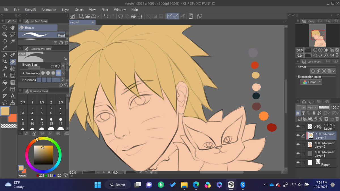Image resolution: width=340 pixels, height=191 pixels.
Task: Open the Save dropdown arrow in toolbar
Action: click(x=98, y=16)
